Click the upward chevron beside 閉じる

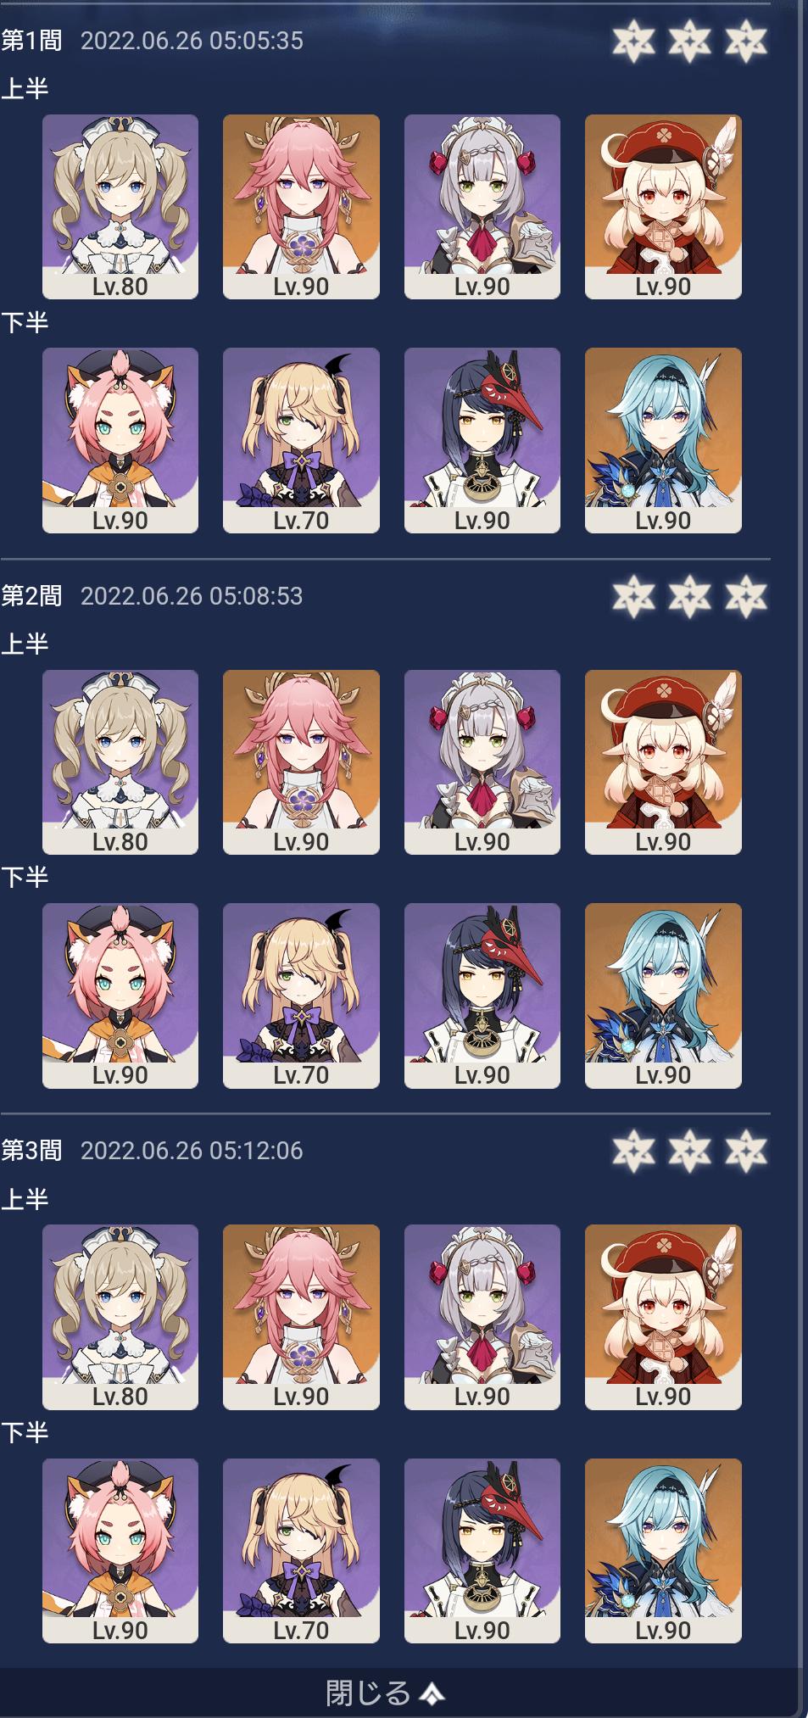pos(432,1693)
